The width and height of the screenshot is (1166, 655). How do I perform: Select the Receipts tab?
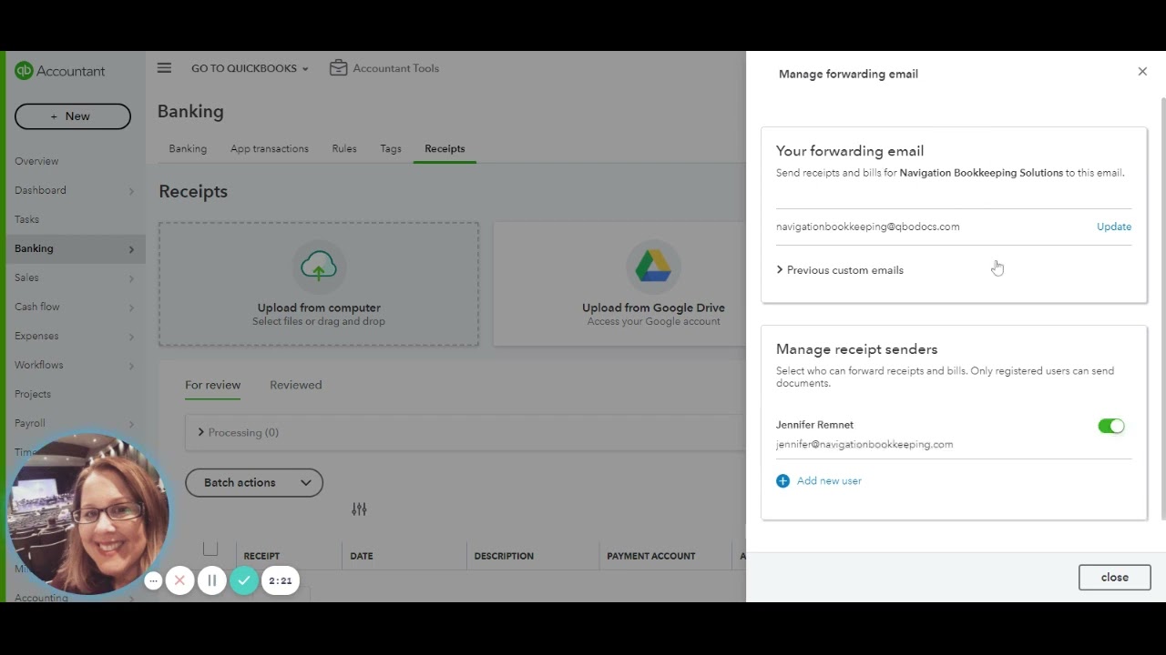click(445, 148)
